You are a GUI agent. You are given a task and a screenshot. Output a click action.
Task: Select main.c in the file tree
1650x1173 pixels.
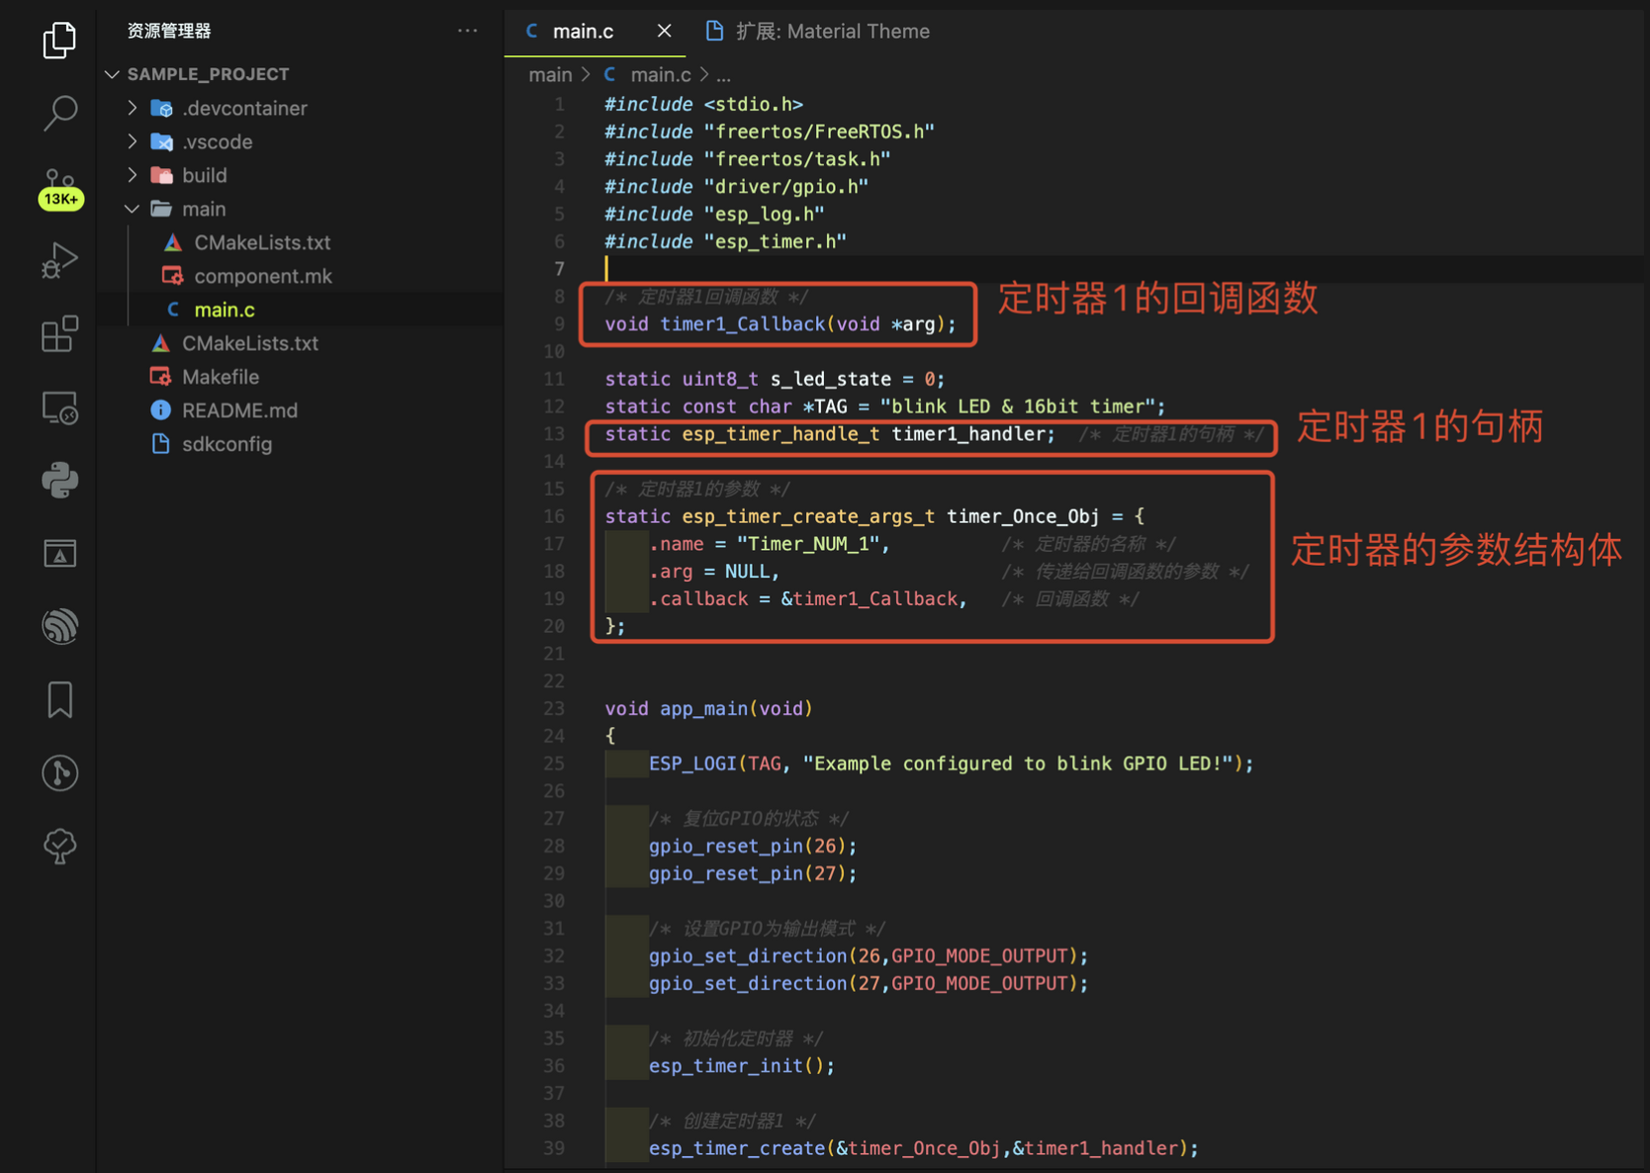pyautogui.click(x=225, y=310)
